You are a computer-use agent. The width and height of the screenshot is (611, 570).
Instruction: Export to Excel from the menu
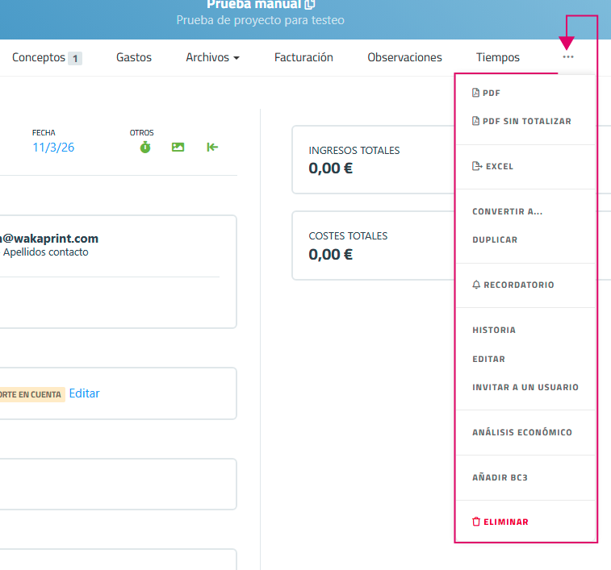(x=493, y=167)
